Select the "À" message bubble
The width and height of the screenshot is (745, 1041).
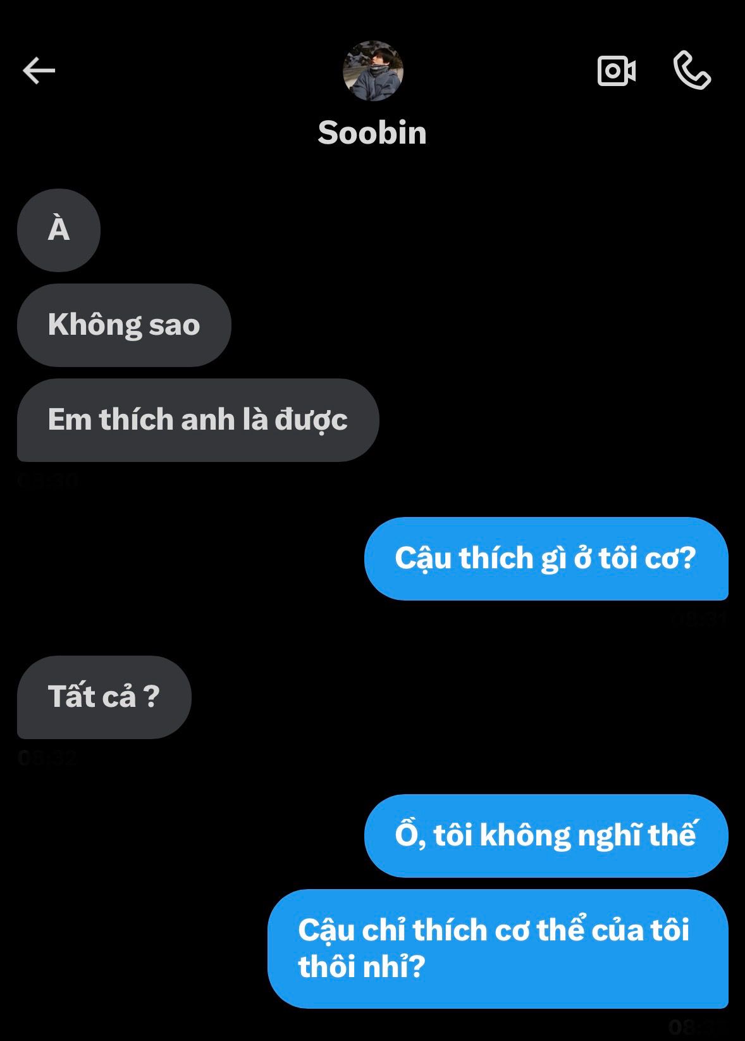[x=59, y=230]
